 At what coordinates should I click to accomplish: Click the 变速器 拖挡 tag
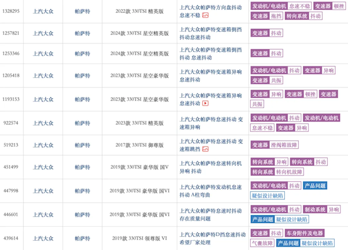click(267, 16)
